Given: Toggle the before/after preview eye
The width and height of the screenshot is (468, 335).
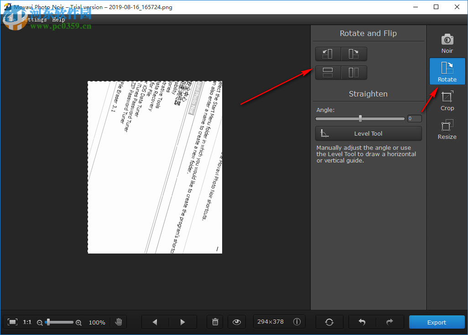Looking at the screenshot, I should (236, 322).
